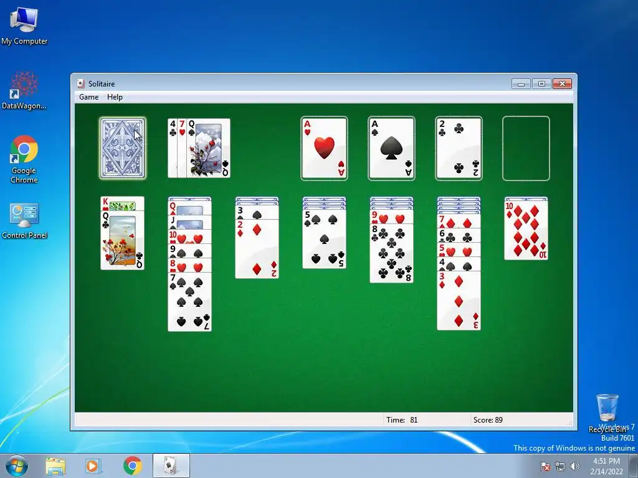
Task: Open Control Panel desktop icon
Action: [x=24, y=221]
